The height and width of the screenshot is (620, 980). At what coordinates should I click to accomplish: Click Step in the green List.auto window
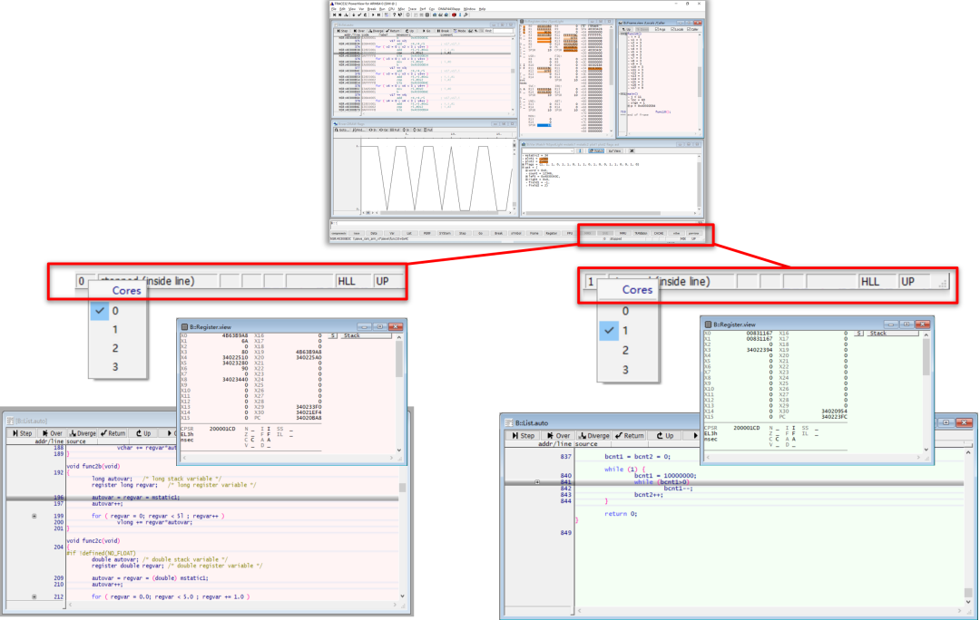coord(522,436)
